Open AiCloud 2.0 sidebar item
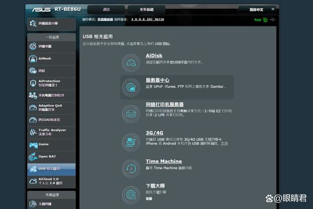The image size is (313, 209). 51,181
